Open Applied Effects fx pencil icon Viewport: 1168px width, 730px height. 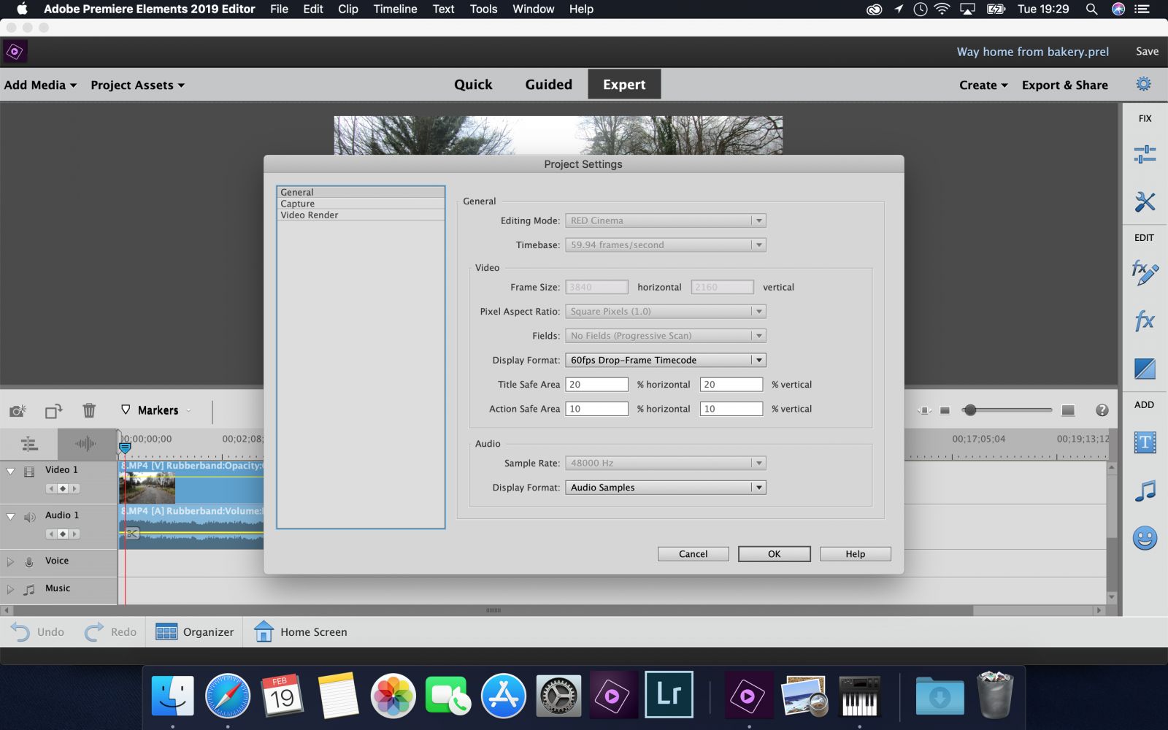click(1145, 273)
